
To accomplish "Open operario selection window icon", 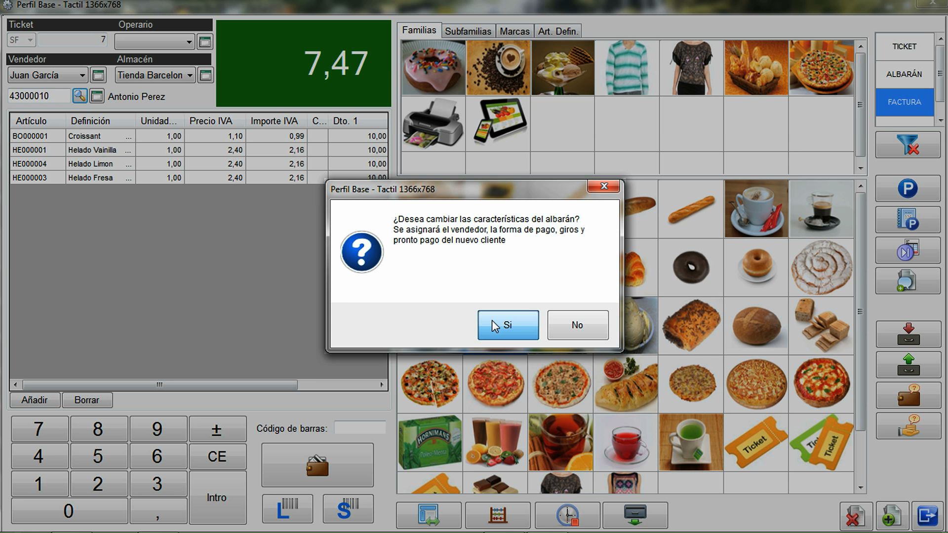I will pos(205,42).
